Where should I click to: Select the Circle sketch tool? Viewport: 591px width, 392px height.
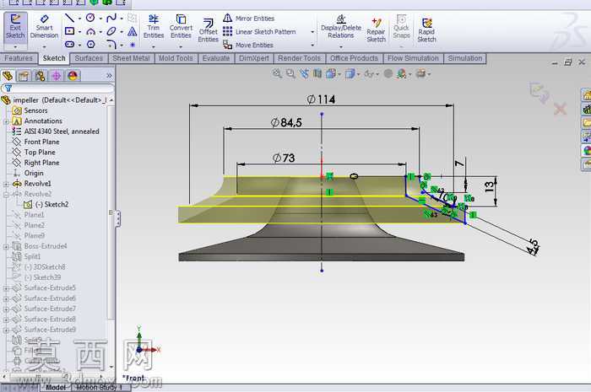[90, 18]
